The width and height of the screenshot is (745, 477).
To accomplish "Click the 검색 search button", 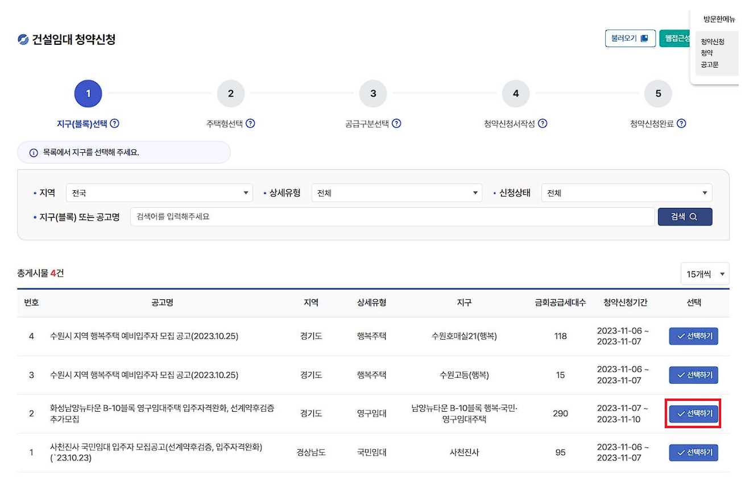I will click(x=685, y=216).
